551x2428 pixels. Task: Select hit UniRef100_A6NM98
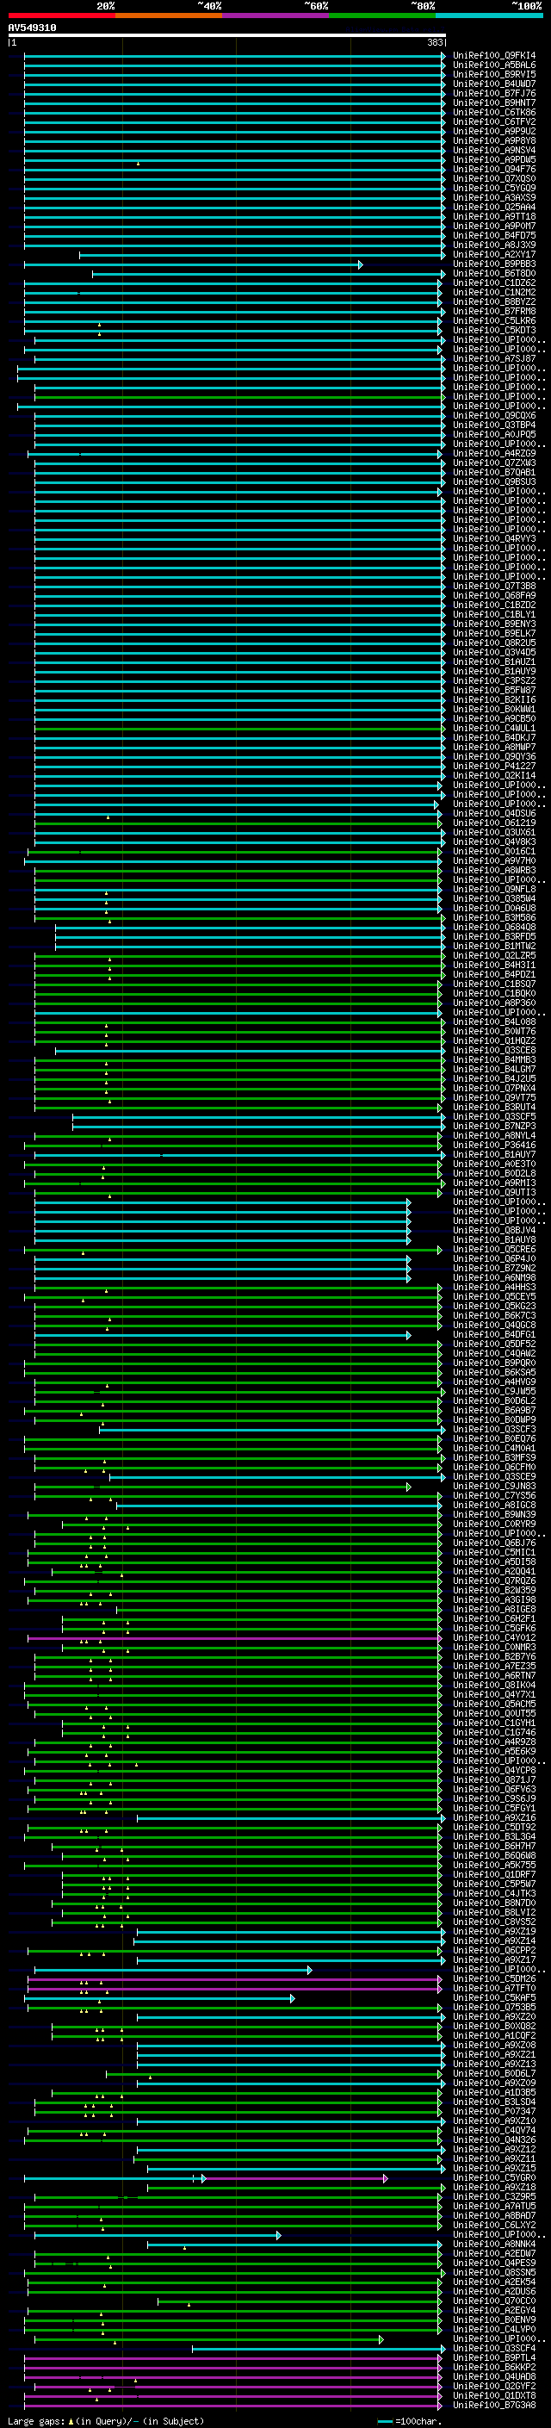point(494,1277)
